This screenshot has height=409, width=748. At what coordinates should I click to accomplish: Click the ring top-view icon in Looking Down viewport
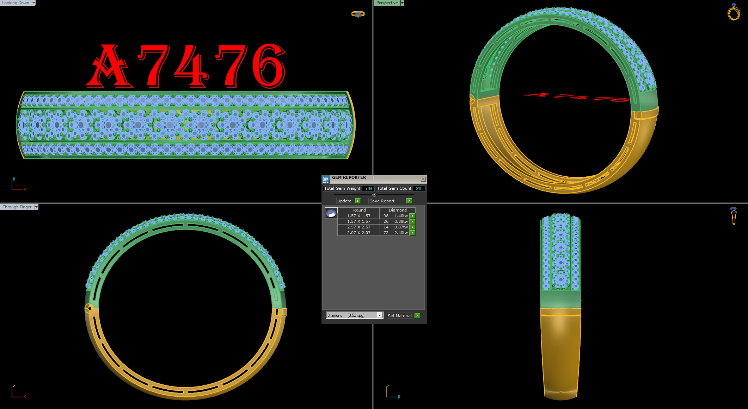(x=358, y=14)
